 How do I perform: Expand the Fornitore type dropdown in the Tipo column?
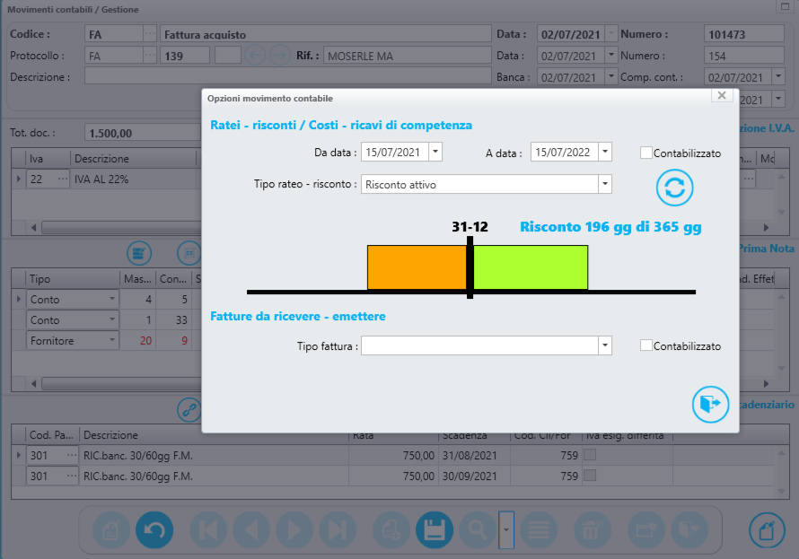click(112, 340)
